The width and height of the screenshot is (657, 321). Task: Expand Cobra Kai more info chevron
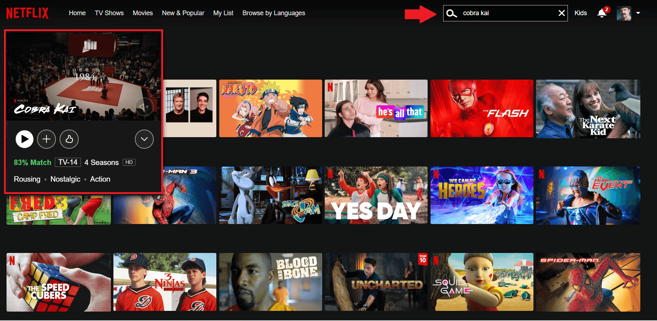pos(144,139)
